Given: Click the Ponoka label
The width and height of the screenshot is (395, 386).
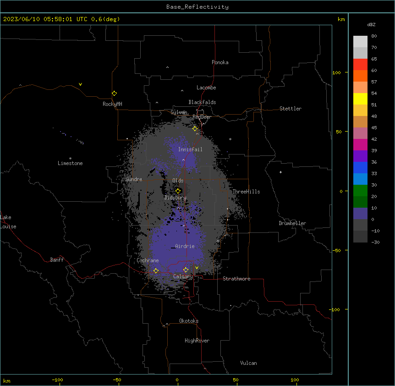Looking at the screenshot, I should pos(220,62).
